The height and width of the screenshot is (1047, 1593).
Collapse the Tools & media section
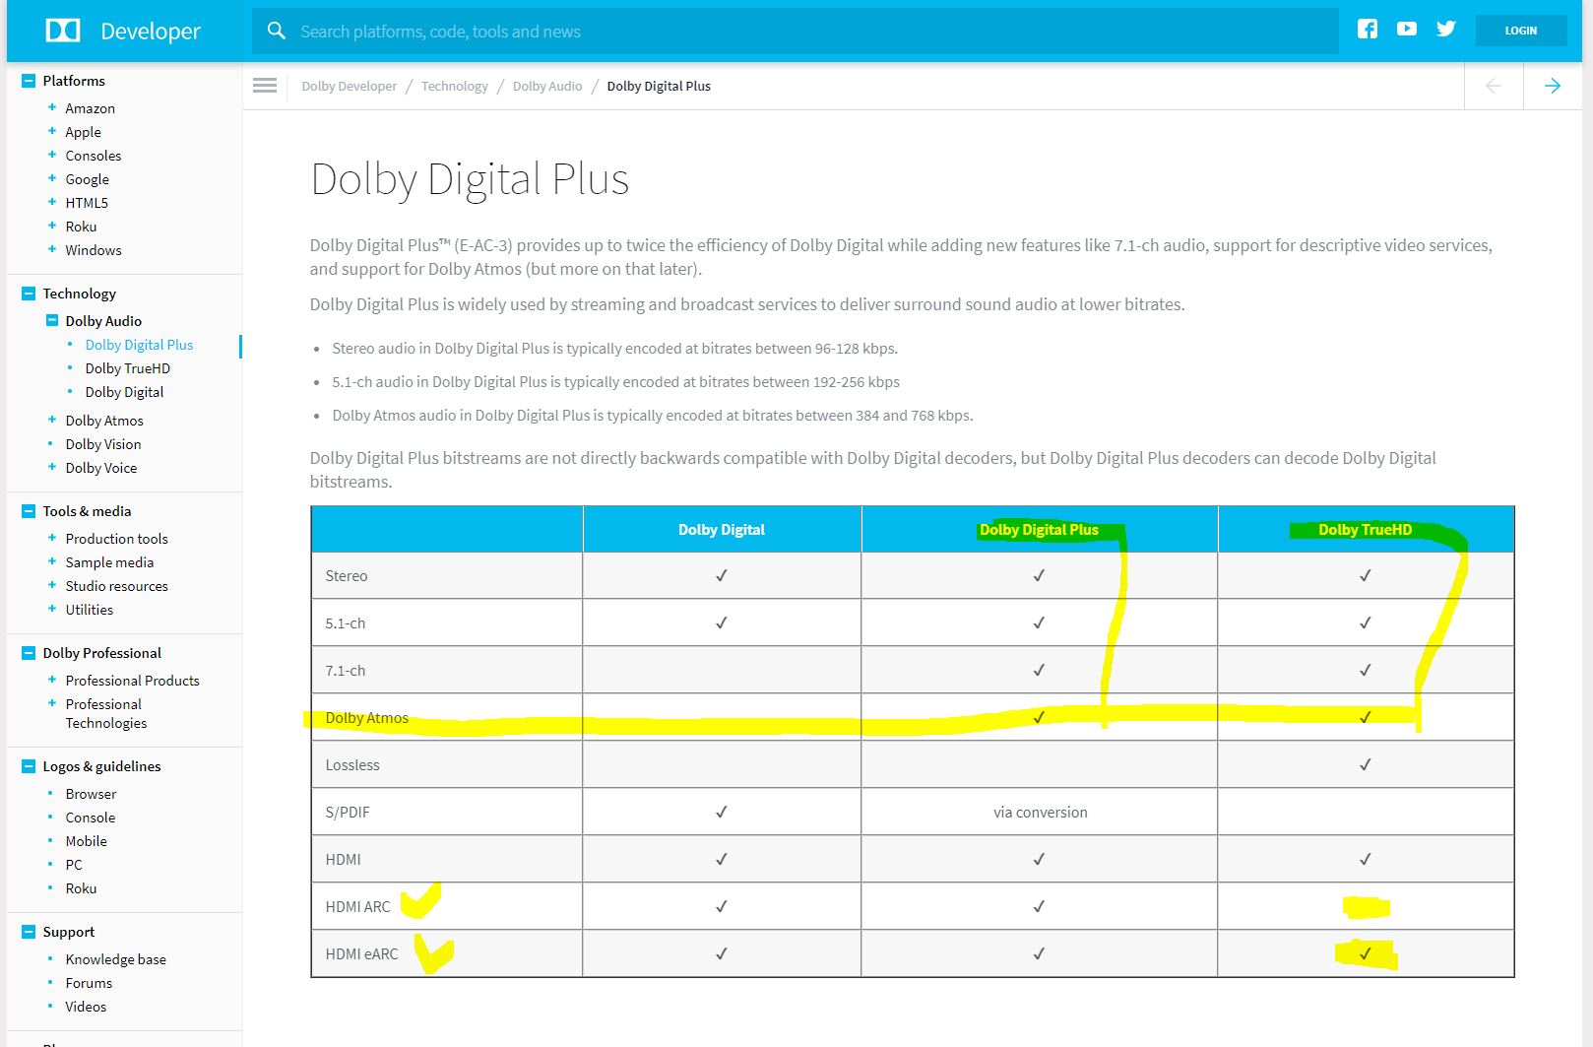point(29,511)
